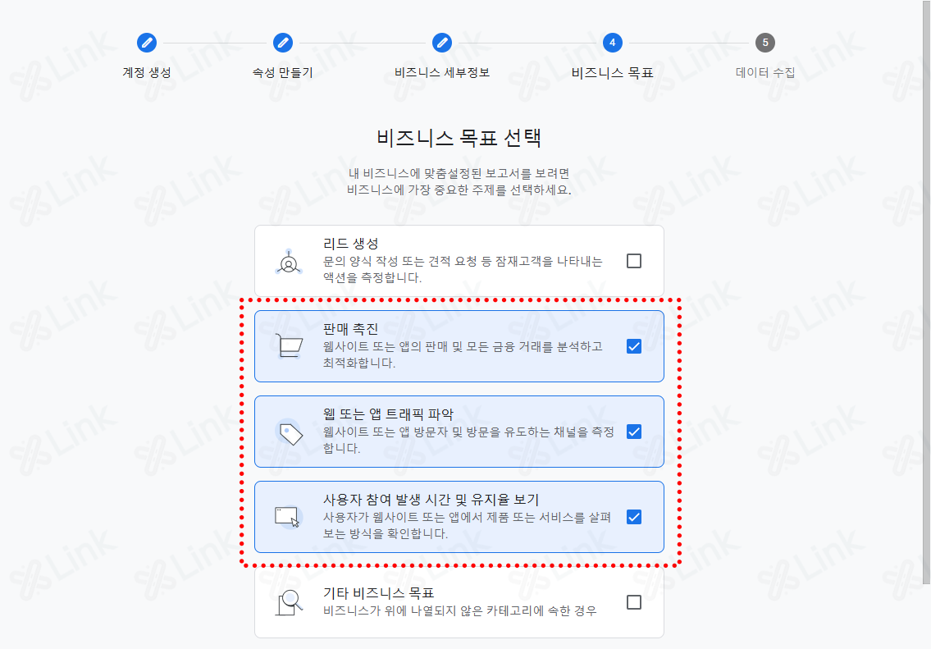Click the 계정 생성 step pencil icon
The width and height of the screenshot is (931, 649).
pyautogui.click(x=147, y=43)
